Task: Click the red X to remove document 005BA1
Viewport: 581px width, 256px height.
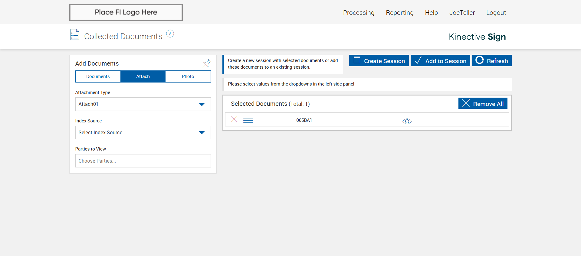Action: click(x=234, y=119)
